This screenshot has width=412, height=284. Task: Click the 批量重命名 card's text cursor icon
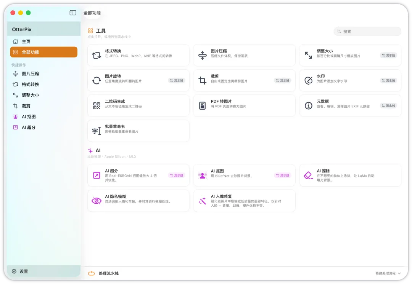tap(97, 131)
